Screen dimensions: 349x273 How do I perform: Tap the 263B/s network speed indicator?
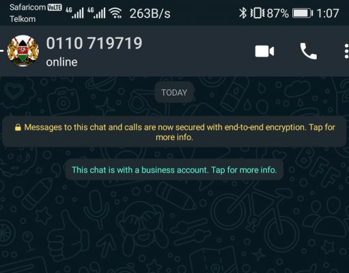(x=150, y=13)
